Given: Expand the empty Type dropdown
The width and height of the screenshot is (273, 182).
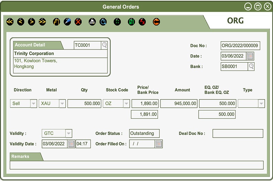Looking at the screenshot, I should 261,104.
